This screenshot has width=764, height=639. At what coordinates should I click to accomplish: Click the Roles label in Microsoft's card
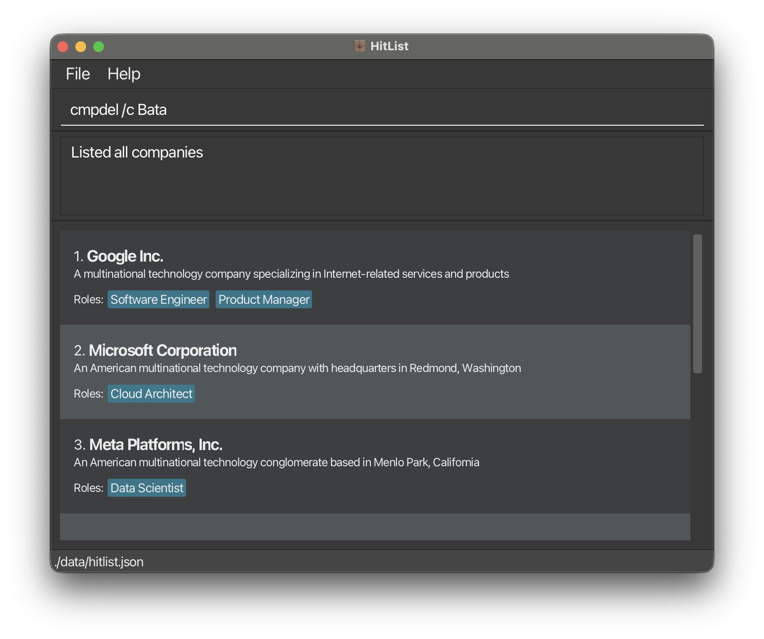(x=89, y=394)
